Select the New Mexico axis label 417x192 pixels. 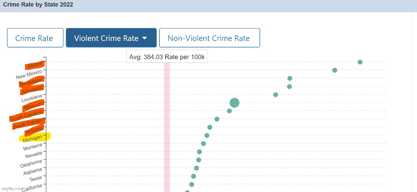tap(29, 74)
